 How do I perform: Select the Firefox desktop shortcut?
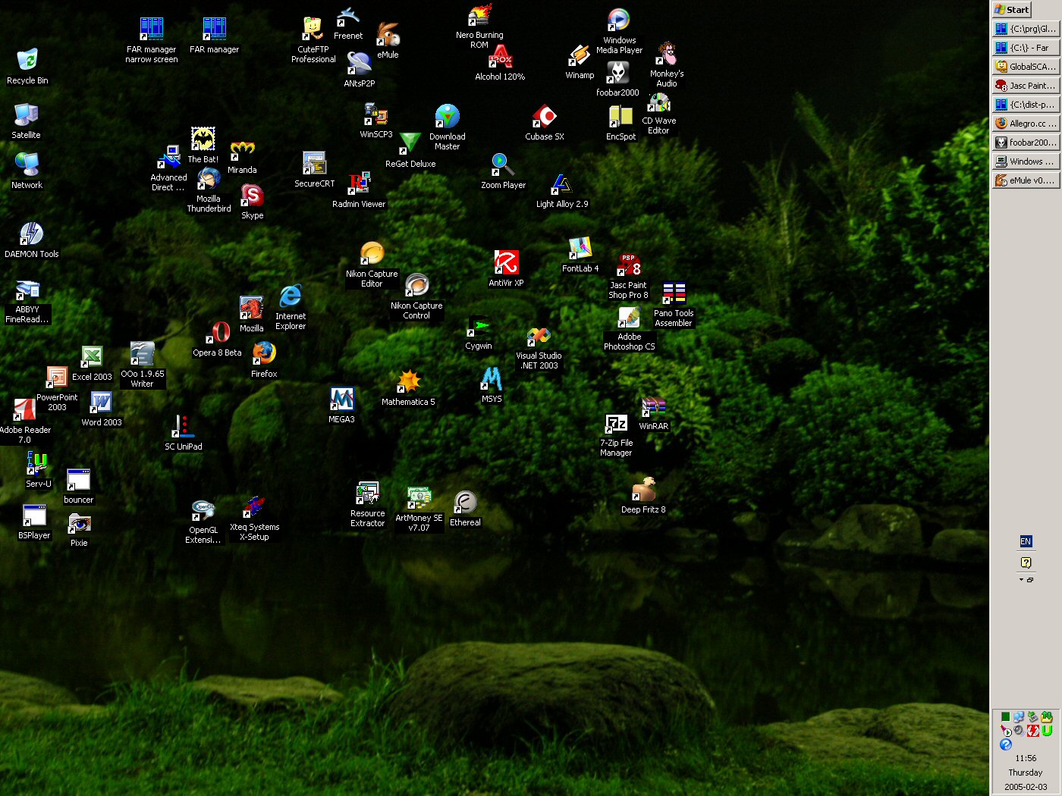point(264,354)
